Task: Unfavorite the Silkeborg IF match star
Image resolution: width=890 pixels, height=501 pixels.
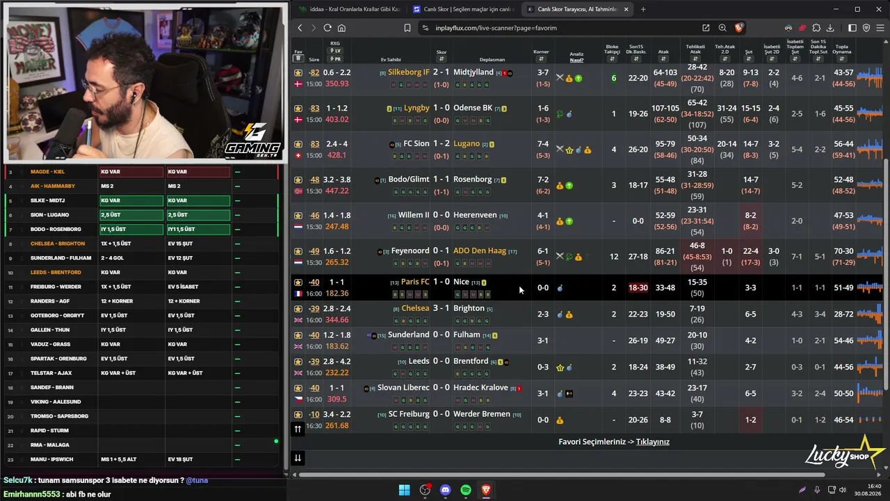Action: click(298, 72)
